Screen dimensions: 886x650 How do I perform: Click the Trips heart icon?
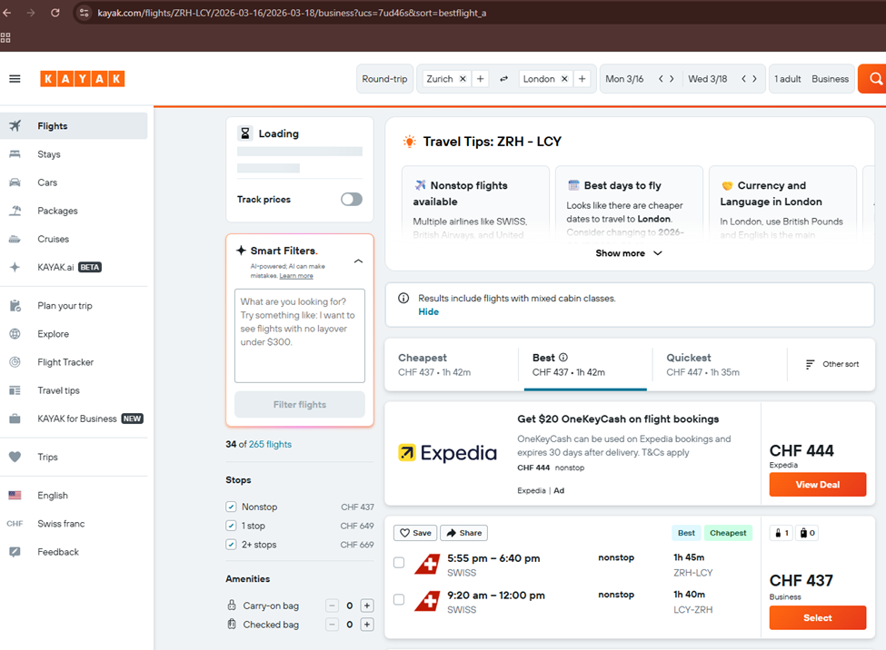[15, 457]
